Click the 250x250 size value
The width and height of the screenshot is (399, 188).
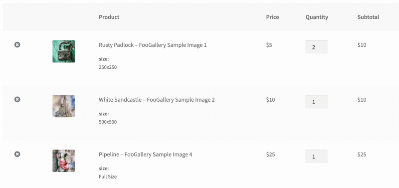click(x=108, y=67)
